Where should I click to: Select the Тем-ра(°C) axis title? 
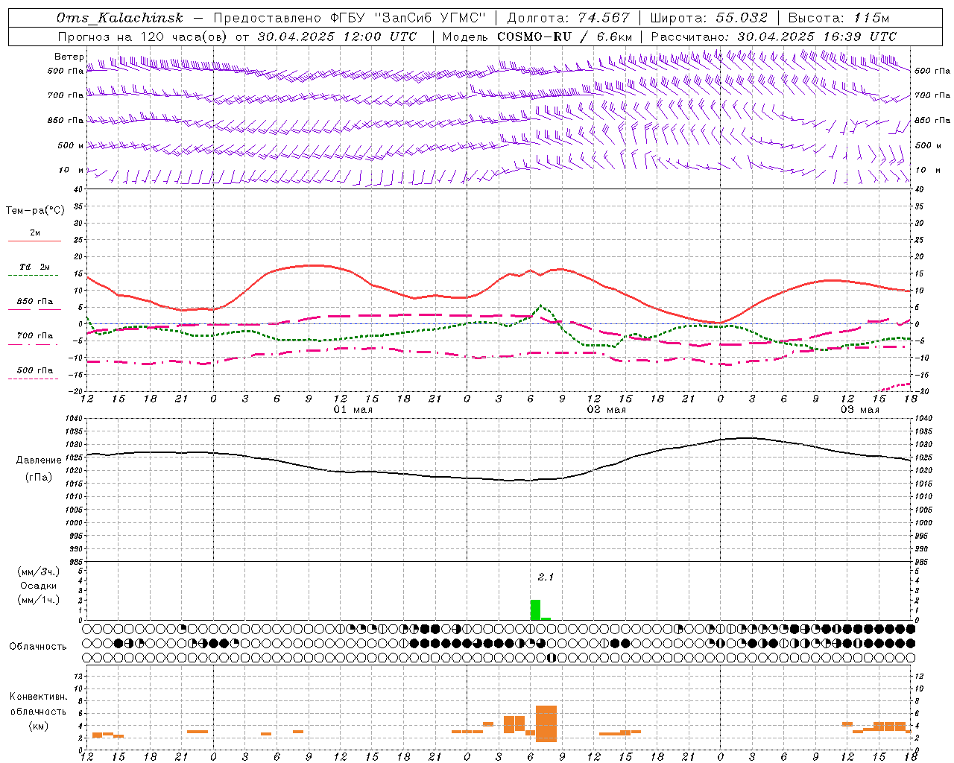pos(35,211)
